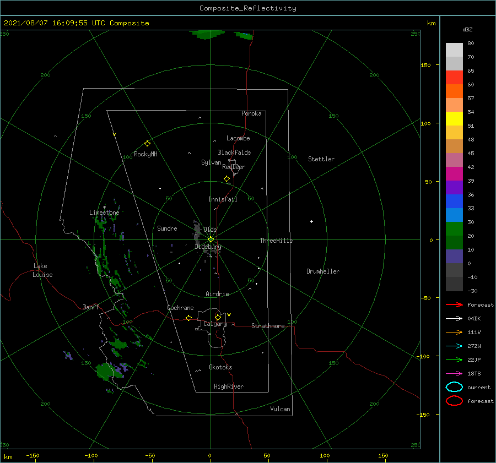
Task: Select the Ponoka label
Action: [x=251, y=113]
